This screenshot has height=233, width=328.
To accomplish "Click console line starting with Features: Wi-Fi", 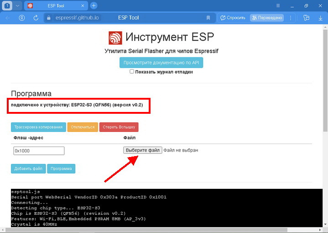I will (x=78, y=219).
